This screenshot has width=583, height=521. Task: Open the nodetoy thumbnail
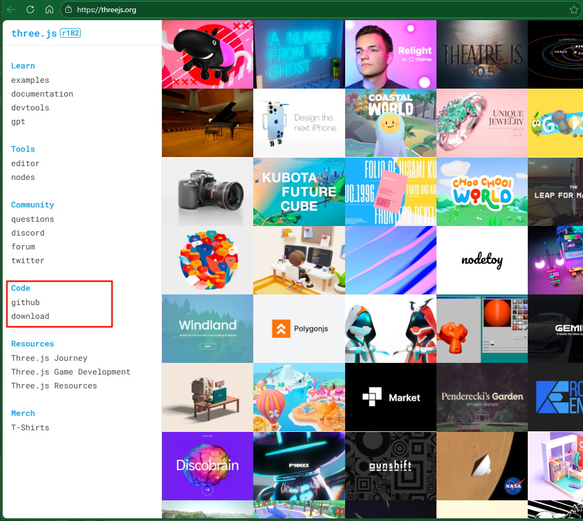[x=482, y=260]
